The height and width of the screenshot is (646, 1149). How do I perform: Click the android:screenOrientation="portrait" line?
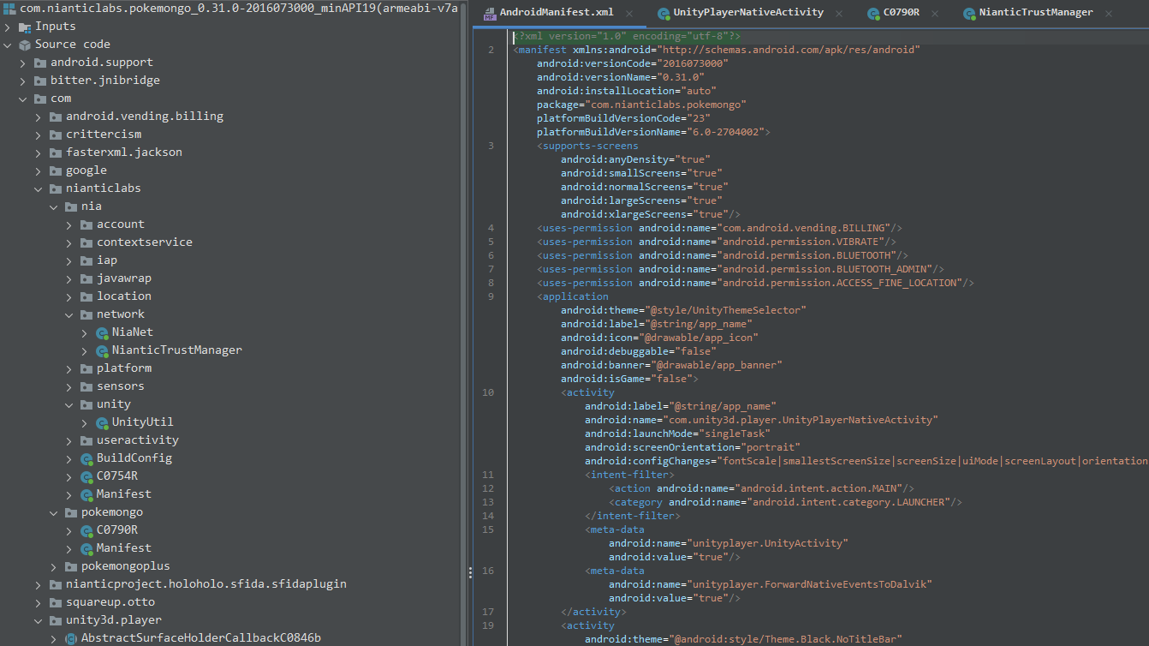(x=693, y=447)
